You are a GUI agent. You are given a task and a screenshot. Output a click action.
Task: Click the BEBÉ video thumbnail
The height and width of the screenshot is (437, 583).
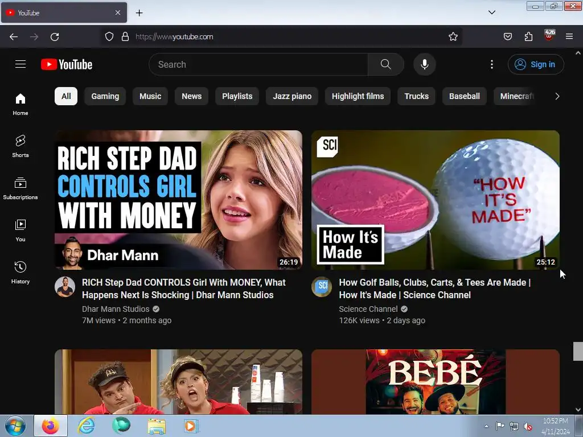pos(436,382)
